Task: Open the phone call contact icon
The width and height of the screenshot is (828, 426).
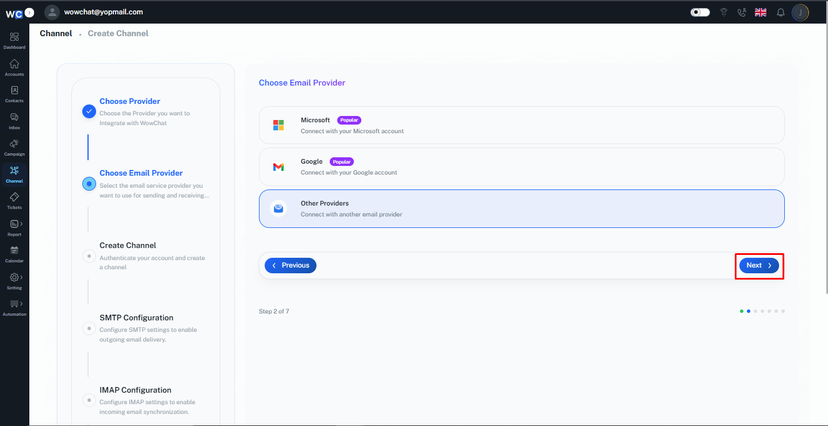Action: pos(742,12)
